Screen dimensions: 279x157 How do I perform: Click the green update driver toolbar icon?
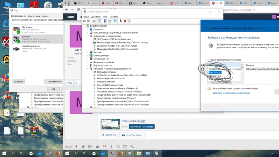pyautogui.click(x=120, y=21)
